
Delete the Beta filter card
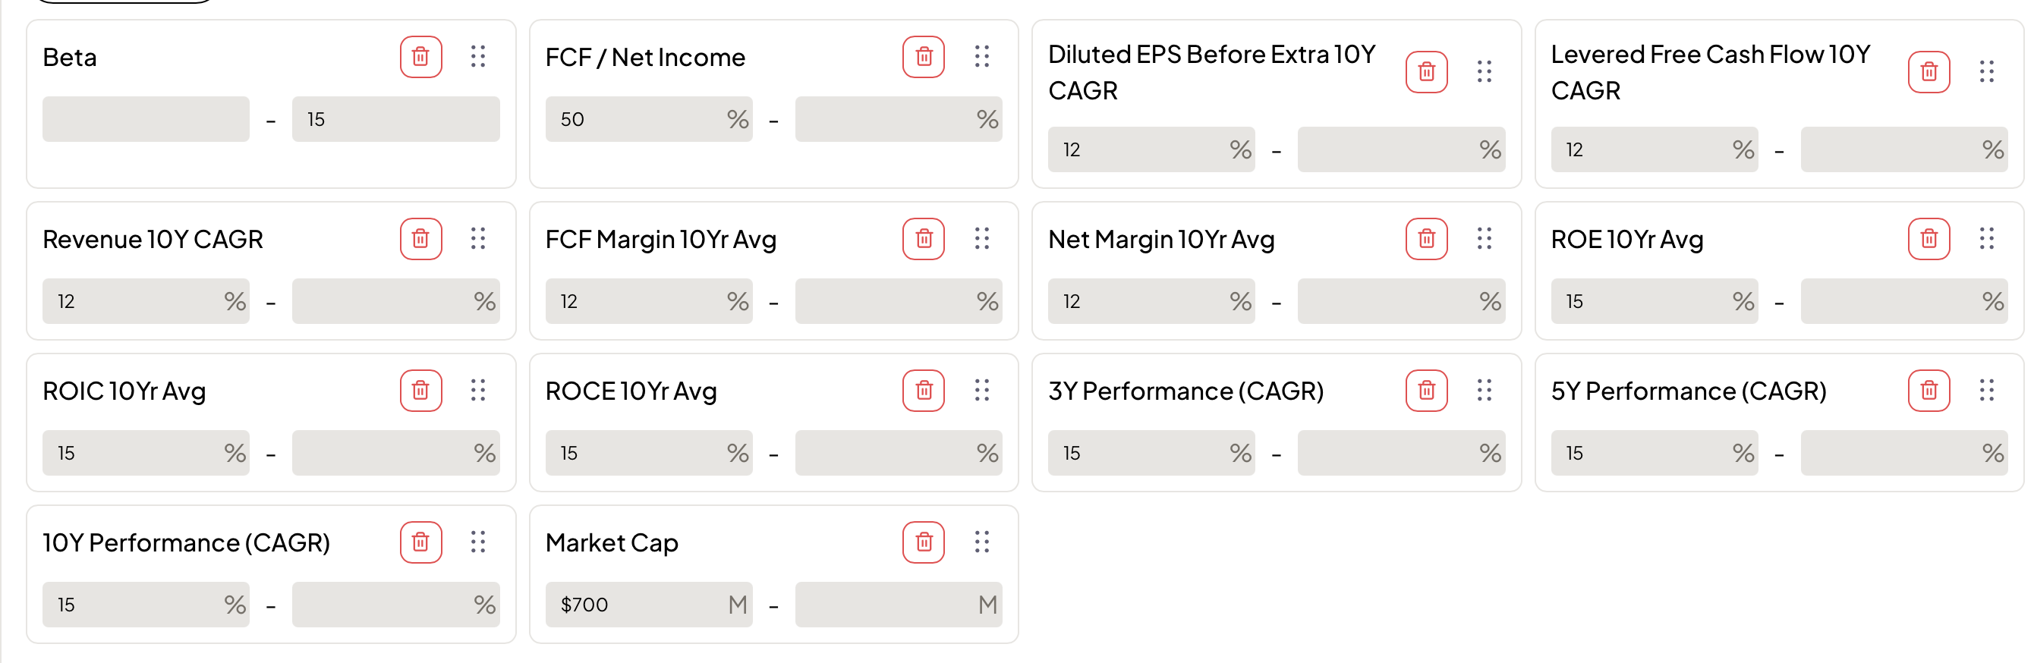[421, 57]
